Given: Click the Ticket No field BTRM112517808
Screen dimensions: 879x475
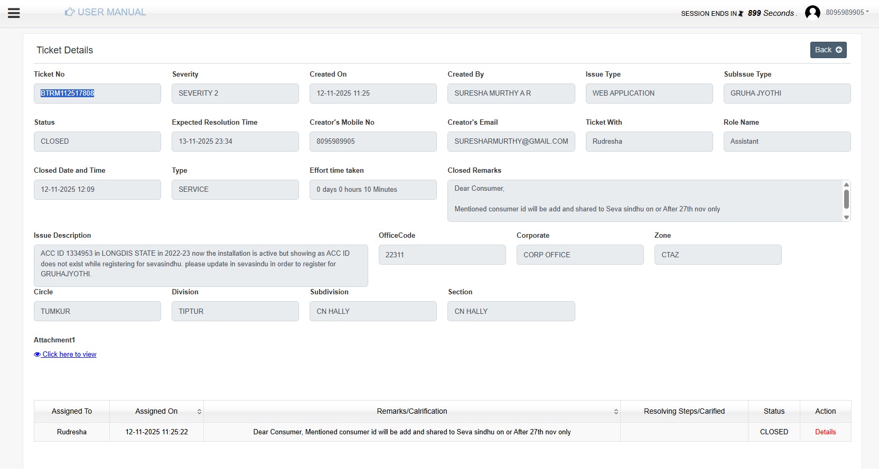Looking at the screenshot, I should (97, 94).
